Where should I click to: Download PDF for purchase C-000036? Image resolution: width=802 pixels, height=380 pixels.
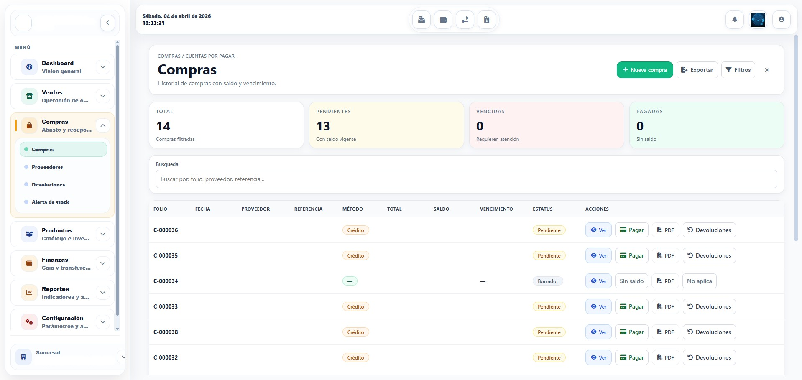665,230
